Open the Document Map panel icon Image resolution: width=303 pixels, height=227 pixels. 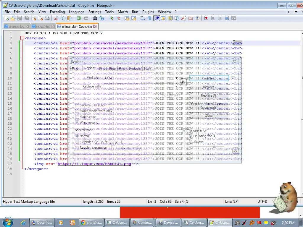click(170, 18)
